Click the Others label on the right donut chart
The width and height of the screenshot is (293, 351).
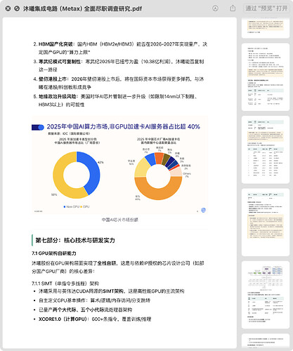[187, 175]
